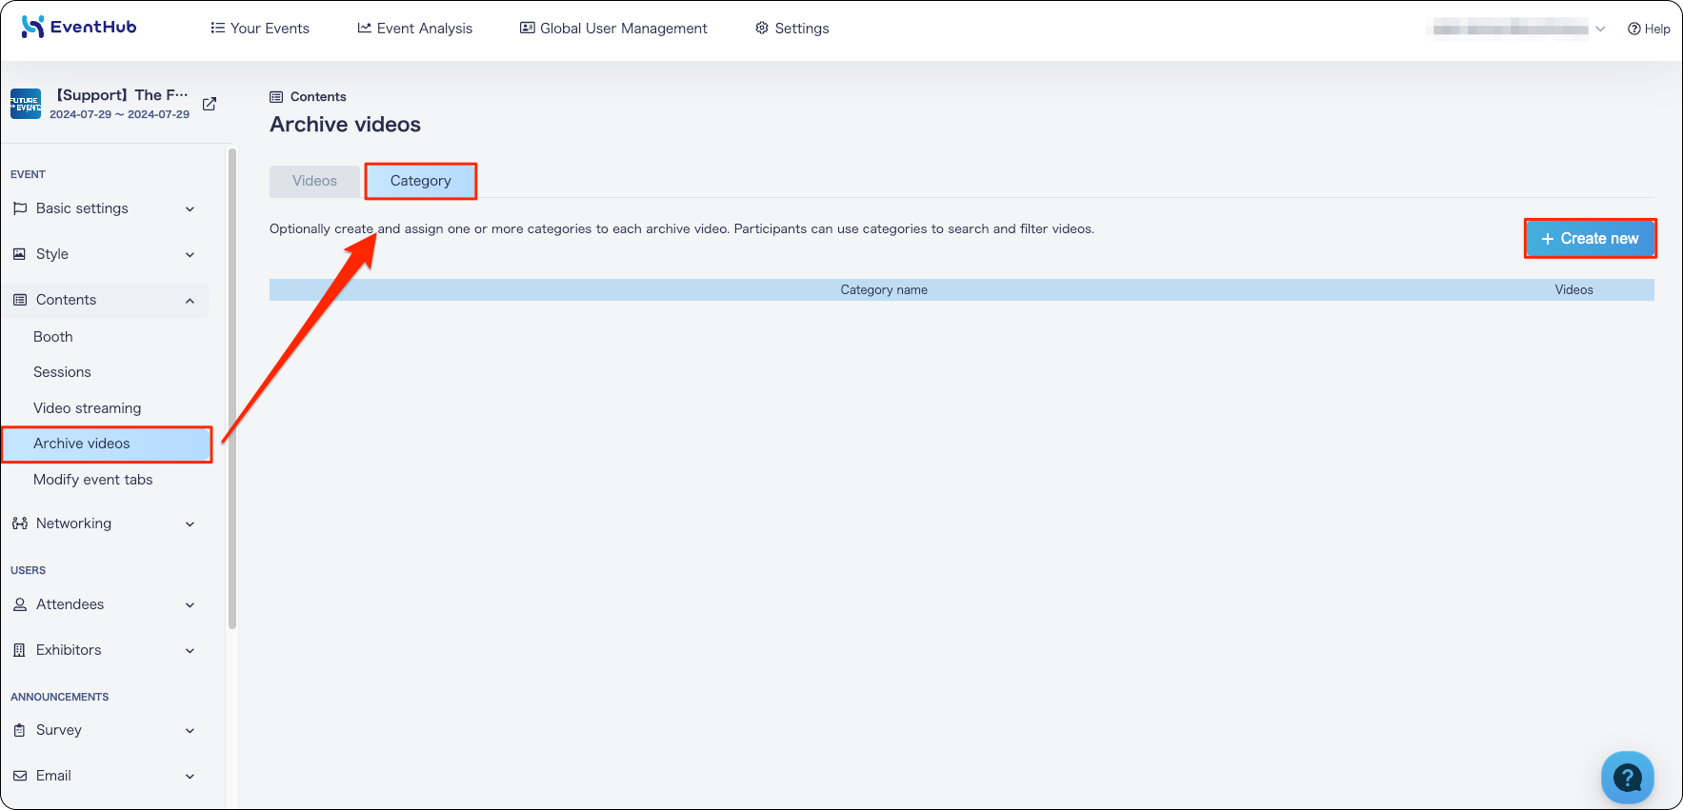Viewport: 1683px width, 810px height.
Task: Click the Event Analysis chart icon
Action: (x=364, y=28)
